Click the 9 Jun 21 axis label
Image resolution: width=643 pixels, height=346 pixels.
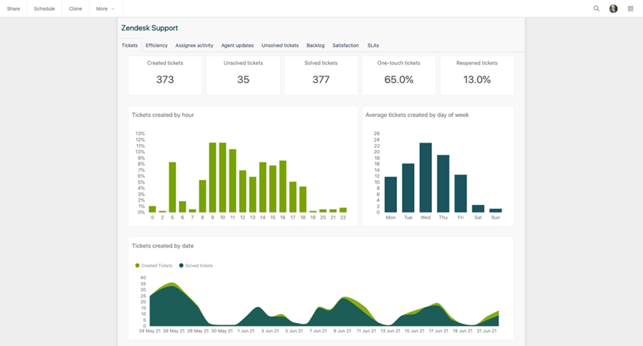[x=342, y=331]
